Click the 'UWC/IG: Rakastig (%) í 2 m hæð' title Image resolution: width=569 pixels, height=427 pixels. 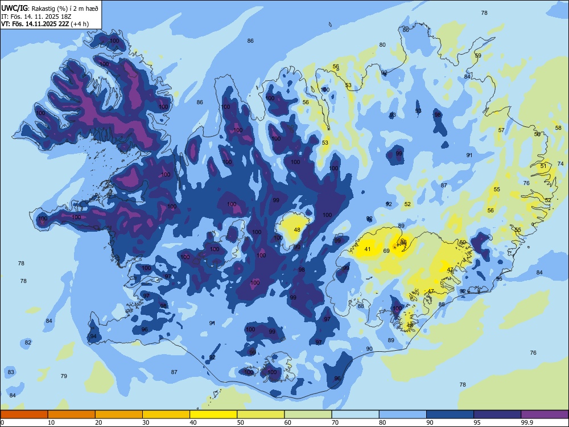pyautogui.click(x=50, y=9)
